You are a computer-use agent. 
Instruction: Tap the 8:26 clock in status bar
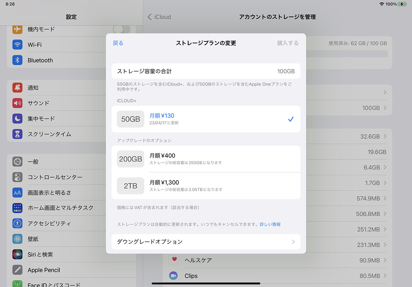click(x=10, y=4)
